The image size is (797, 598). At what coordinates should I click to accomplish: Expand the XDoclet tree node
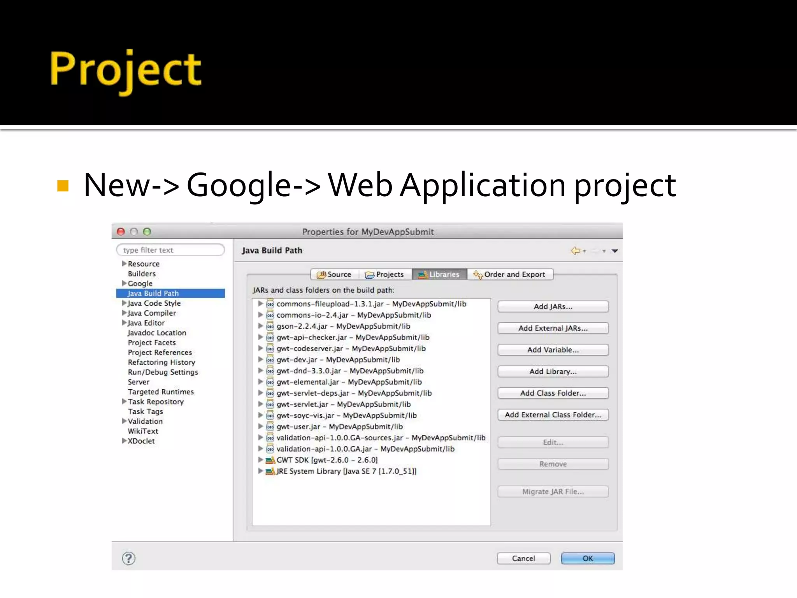point(124,441)
